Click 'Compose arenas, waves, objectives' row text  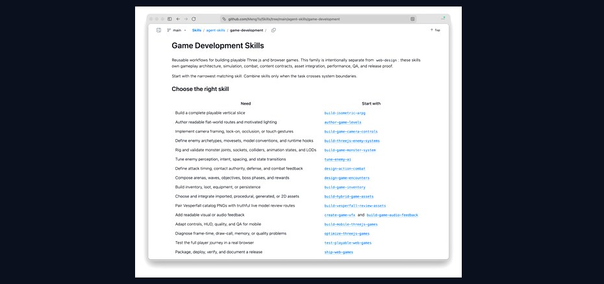tap(232, 177)
